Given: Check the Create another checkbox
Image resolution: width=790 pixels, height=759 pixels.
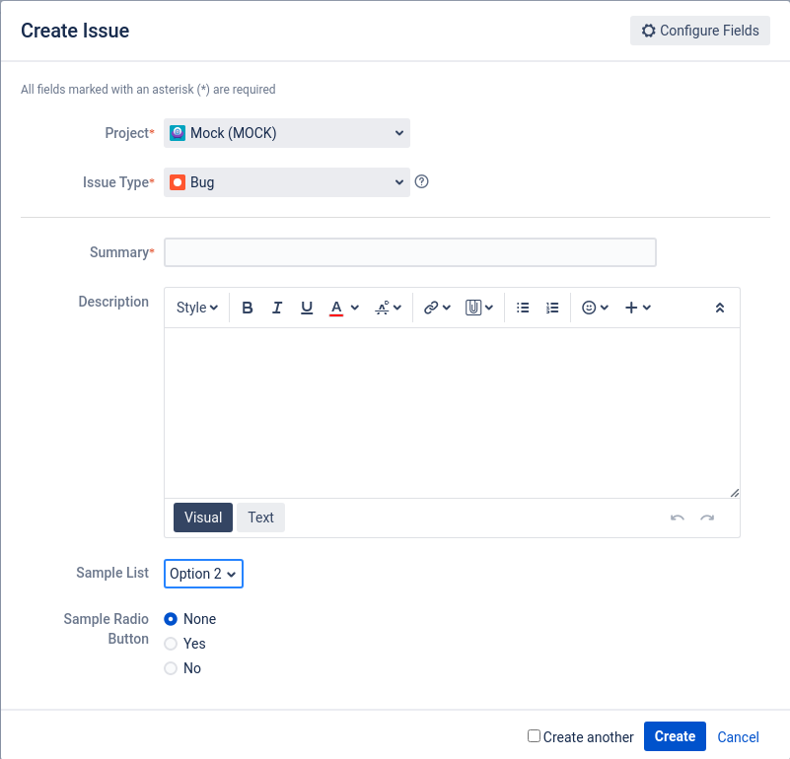Looking at the screenshot, I should pos(534,735).
